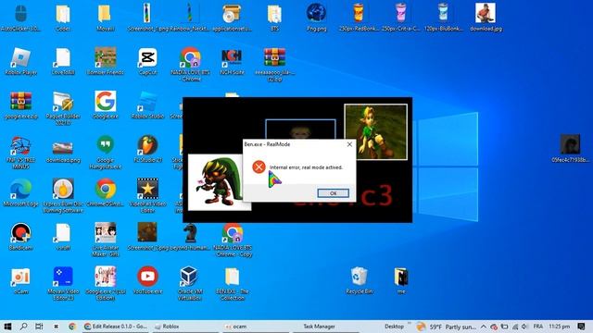The image size is (593, 333).
Task: Open NADIA LOVE BTS Chrome - Copy shortcut
Action: click(x=233, y=240)
